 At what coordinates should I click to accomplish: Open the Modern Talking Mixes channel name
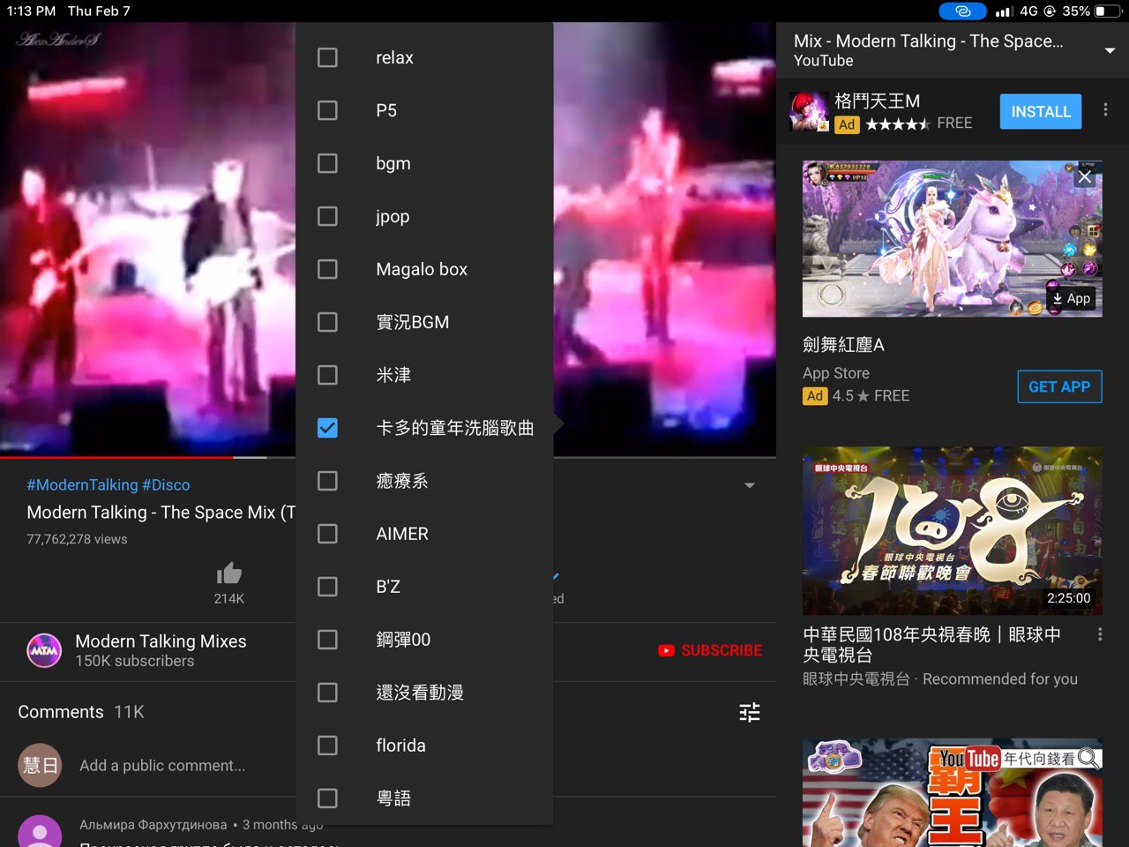161,641
